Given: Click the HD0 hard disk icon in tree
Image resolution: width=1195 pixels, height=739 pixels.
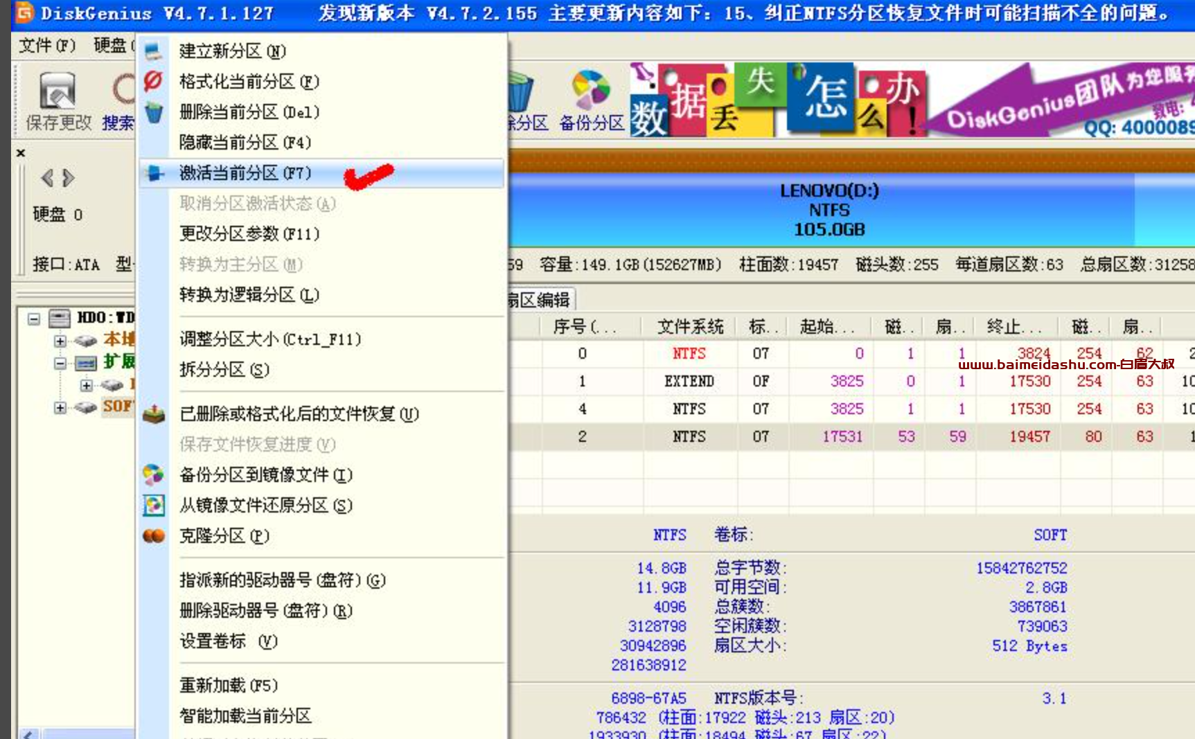Looking at the screenshot, I should [x=60, y=318].
